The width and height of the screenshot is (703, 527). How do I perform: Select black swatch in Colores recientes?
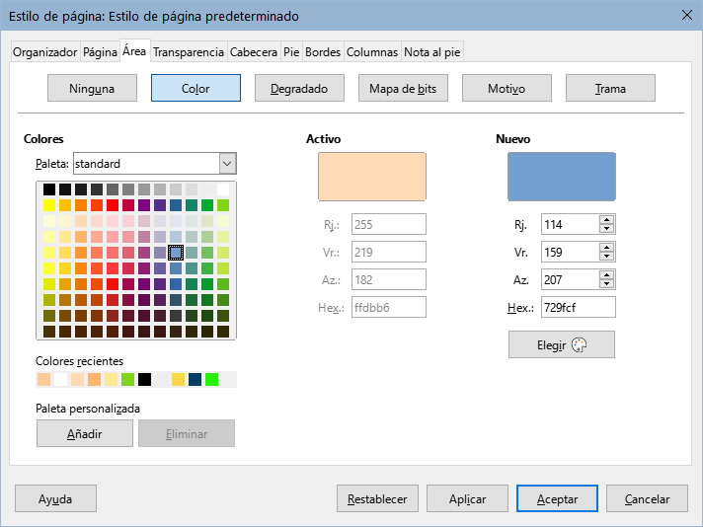click(x=144, y=380)
